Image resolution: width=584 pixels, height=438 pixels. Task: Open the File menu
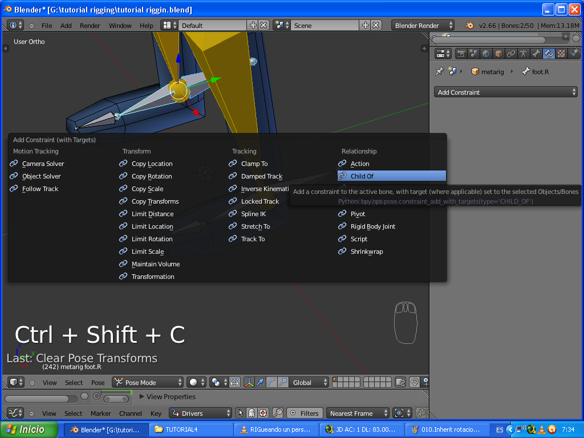click(x=47, y=25)
